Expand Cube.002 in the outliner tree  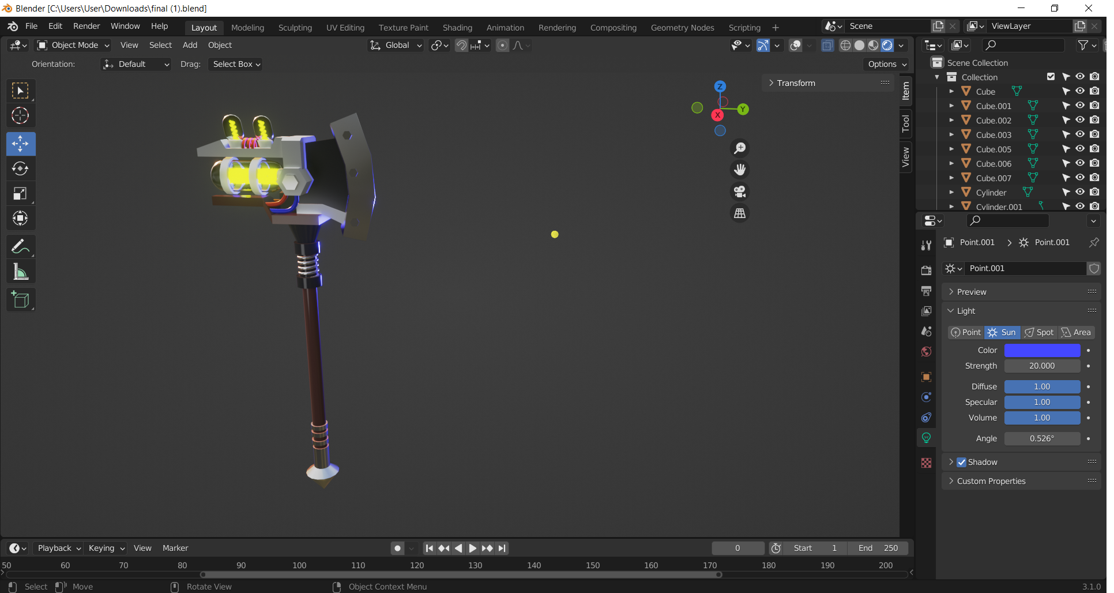951,120
